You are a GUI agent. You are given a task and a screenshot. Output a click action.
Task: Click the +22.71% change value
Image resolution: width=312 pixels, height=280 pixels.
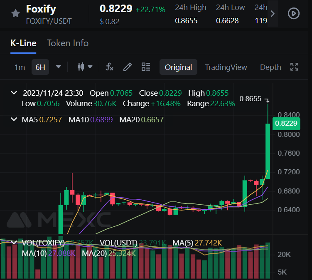[150, 10]
